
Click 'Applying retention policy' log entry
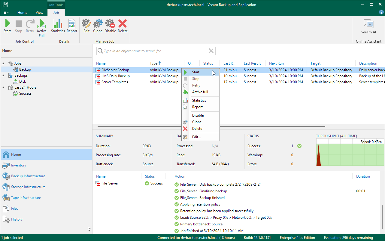tap(200, 204)
